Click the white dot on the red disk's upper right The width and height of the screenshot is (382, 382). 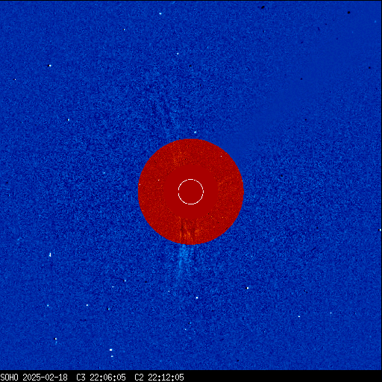[221, 157]
